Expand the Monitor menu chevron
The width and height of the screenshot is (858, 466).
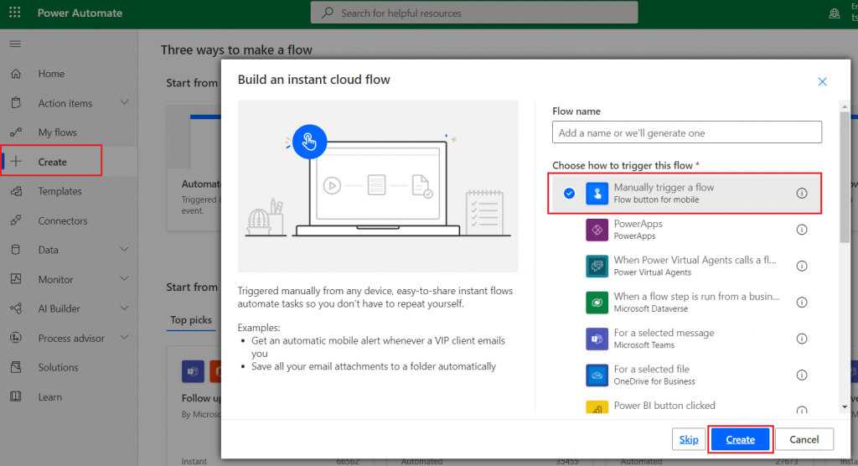[x=124, y=279]
